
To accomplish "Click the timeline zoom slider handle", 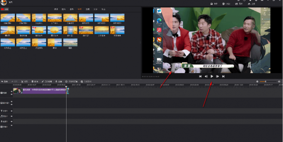I will click(x=265, y=82).
